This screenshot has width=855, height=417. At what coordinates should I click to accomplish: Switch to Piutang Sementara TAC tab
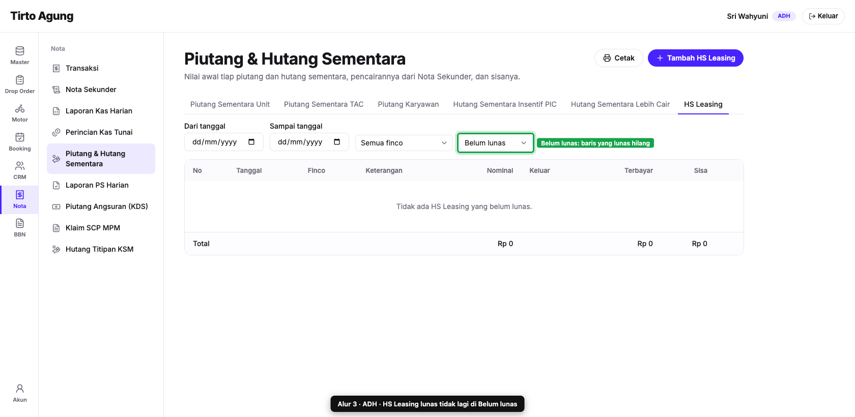tap(324, 104)
